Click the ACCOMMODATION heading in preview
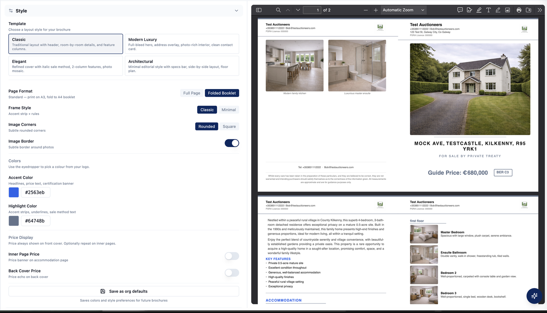The image size is (547, 313). pos(284,301)
